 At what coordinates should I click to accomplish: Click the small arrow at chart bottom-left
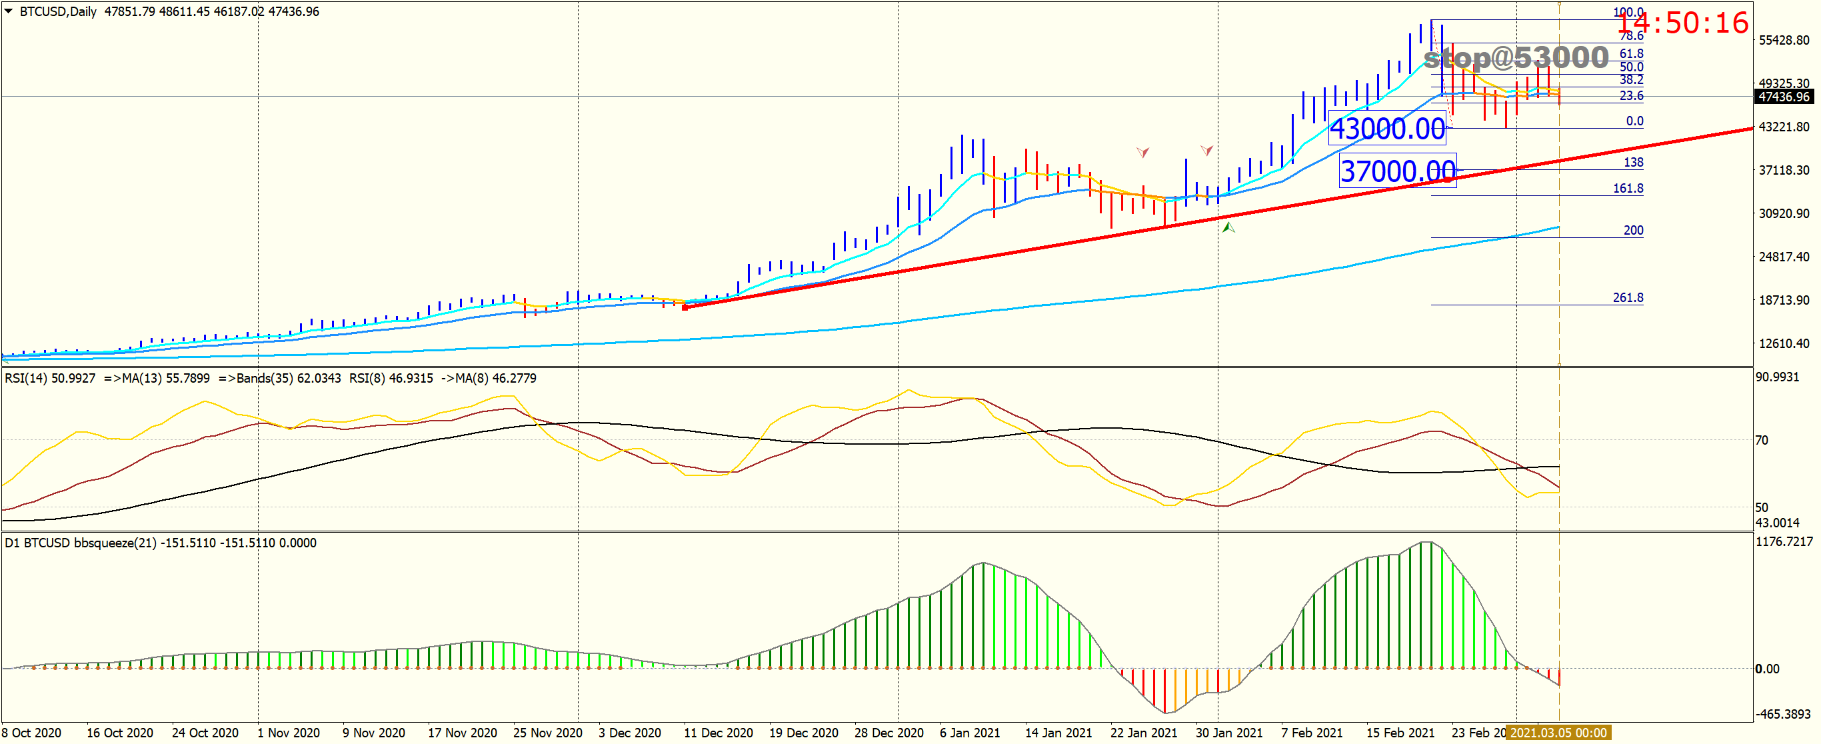tap(5, 361)
